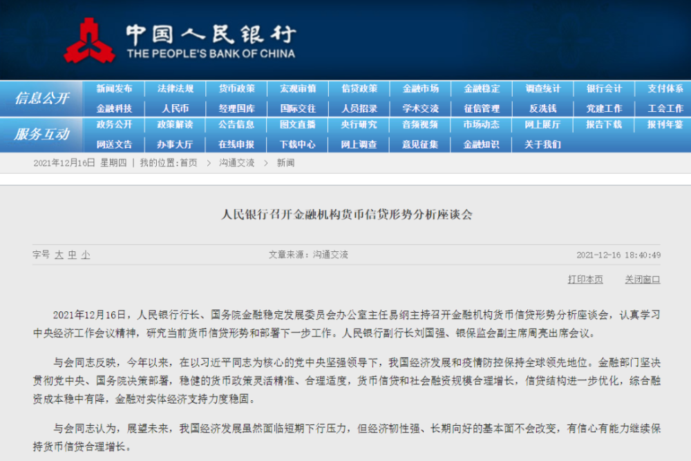Image resolution: width=691 pixels, height=461 pixels.
Task: Click the date text 2021年12月16日 星期四
Action: point(80,163)
